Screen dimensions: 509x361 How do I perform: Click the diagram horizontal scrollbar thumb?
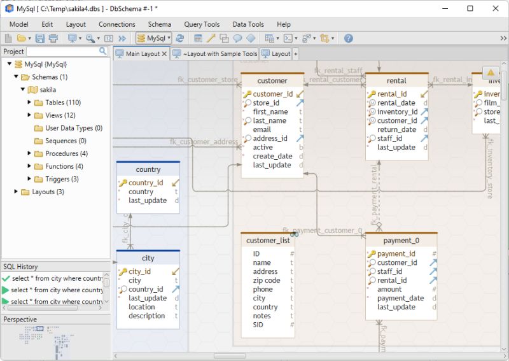(230, 356)
